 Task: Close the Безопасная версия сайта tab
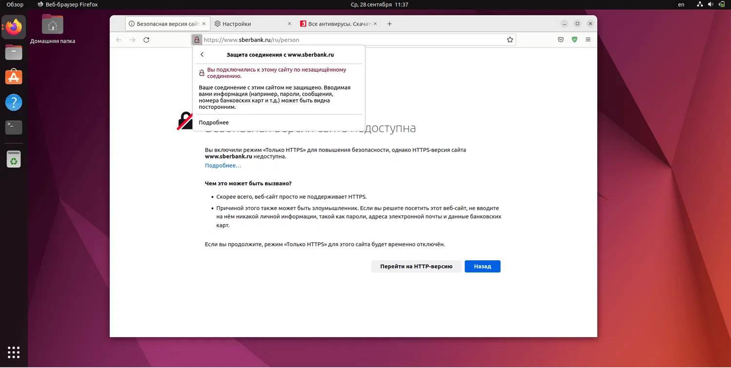click(204, 24)
